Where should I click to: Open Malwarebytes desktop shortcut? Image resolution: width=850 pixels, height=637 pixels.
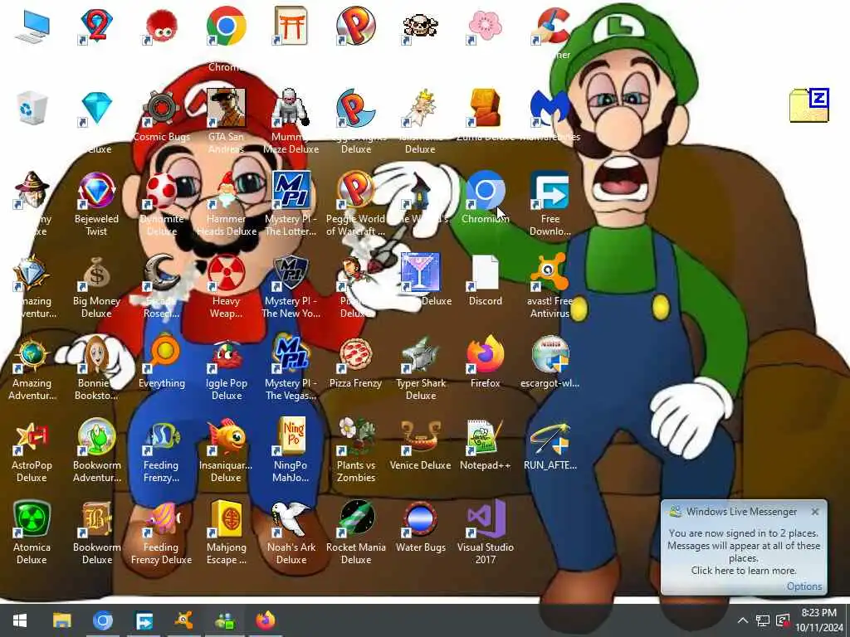coord(550,108)
